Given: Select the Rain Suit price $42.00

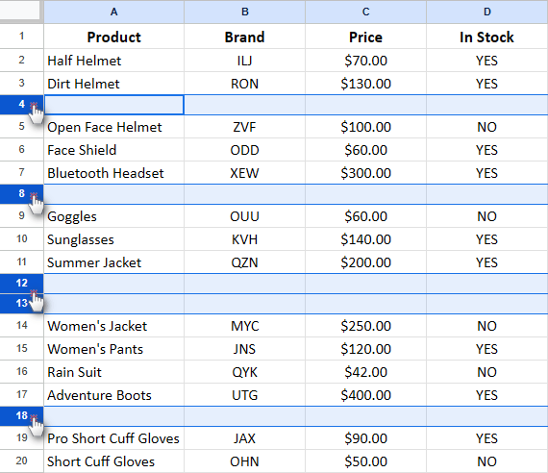Looking at the screenshot, I should point(365,372).
